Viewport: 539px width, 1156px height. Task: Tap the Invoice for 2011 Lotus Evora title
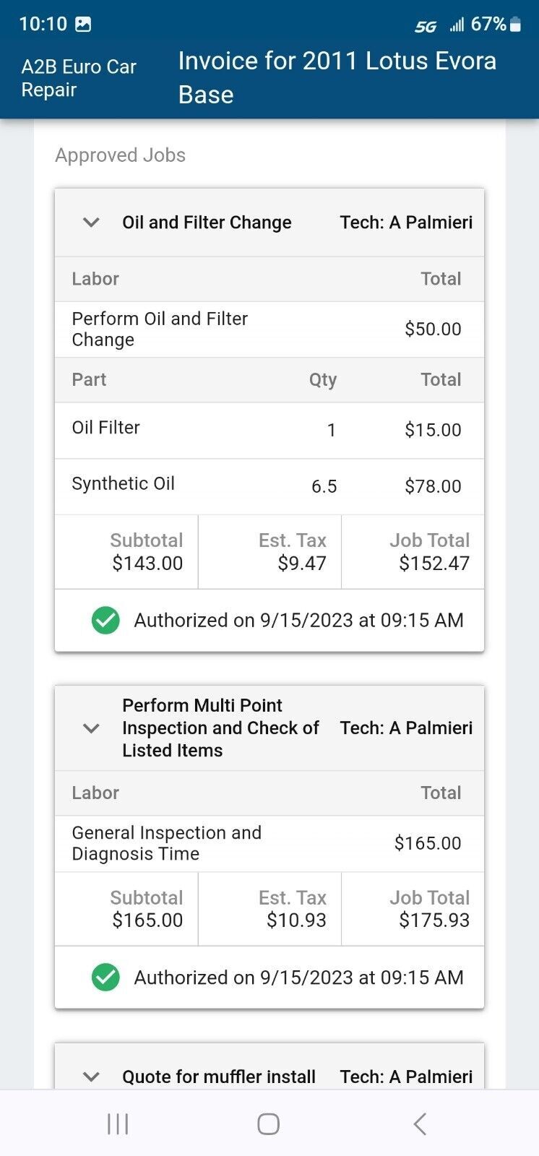tap(337, 77)
